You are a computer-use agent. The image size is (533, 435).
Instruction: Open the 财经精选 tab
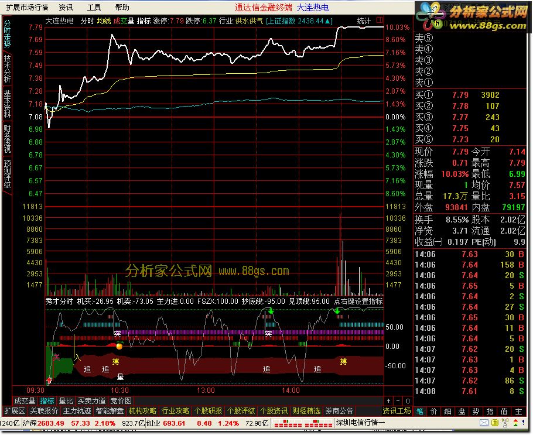pyautogui.click(x=306, y=411)
